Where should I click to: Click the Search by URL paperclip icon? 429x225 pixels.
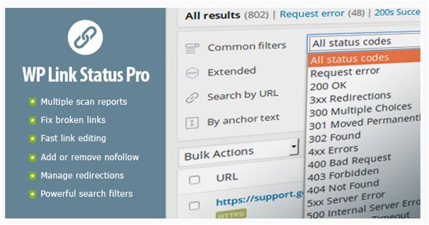(x=192, y=97)
